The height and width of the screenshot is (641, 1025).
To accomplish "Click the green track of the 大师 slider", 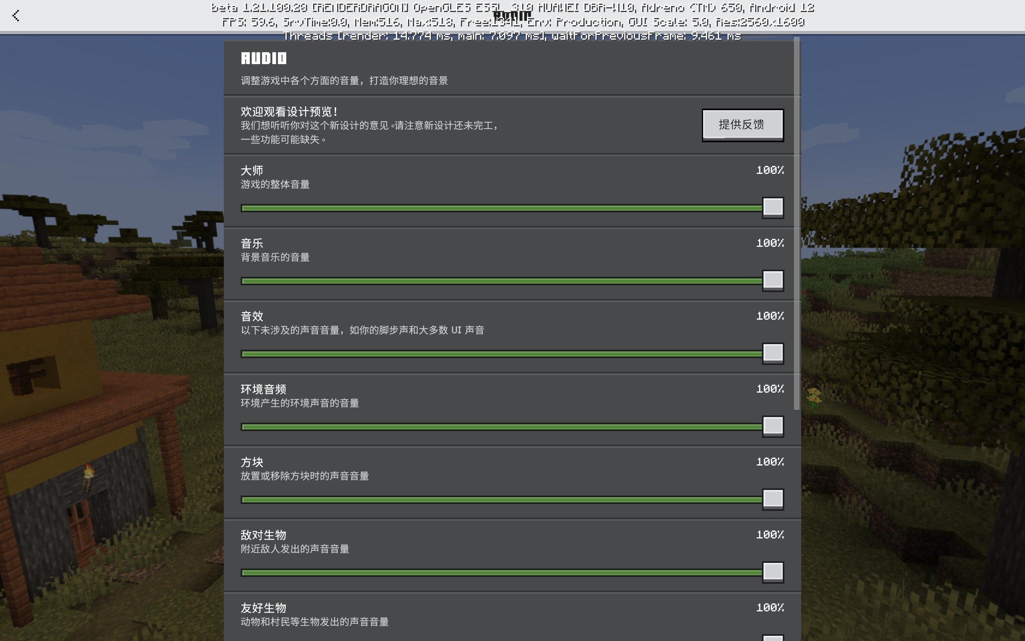I will 500,208.
